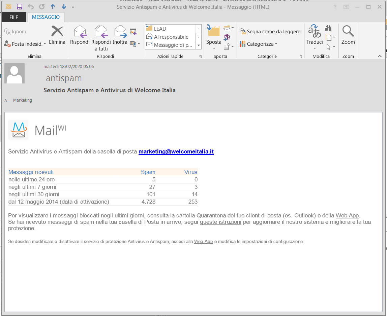Go to next item with the down arrow

tap(64, 7)
